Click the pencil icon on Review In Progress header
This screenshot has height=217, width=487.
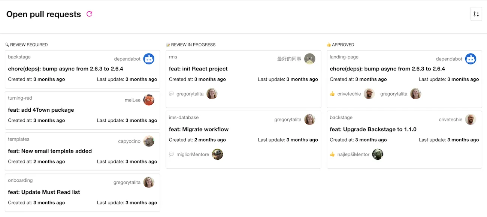click(x=168, y=44)
